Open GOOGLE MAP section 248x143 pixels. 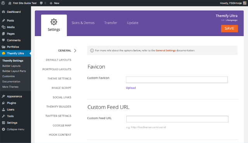coord(62,125)
